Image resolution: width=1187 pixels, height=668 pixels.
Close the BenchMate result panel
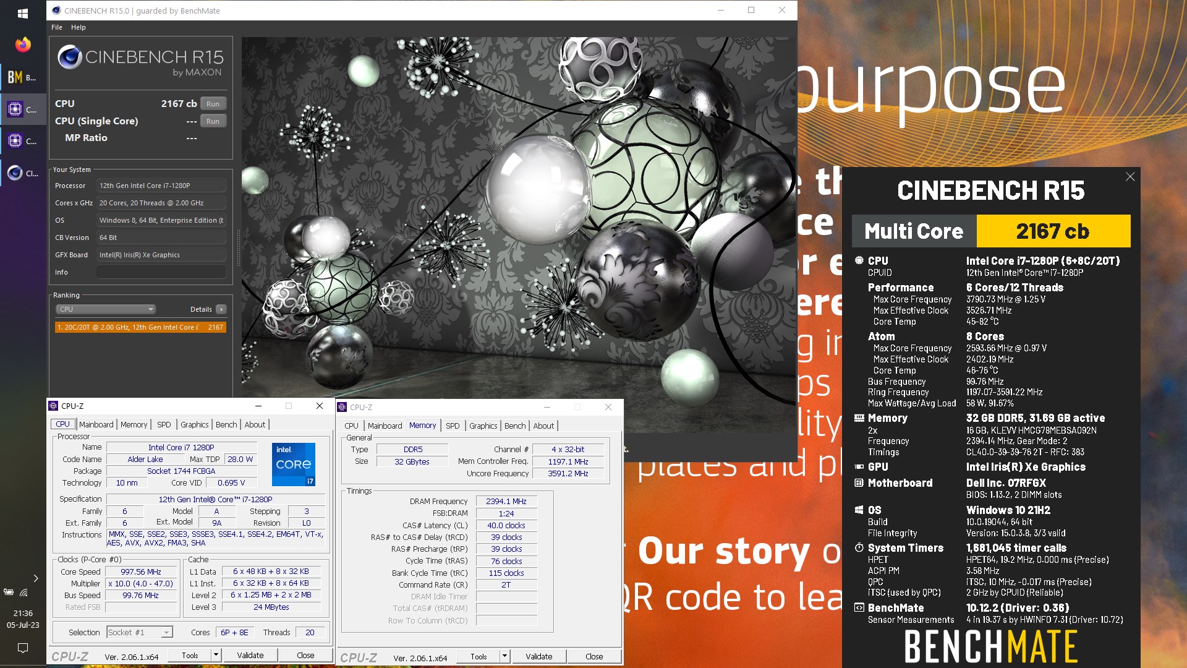[x=1130, y=177]
